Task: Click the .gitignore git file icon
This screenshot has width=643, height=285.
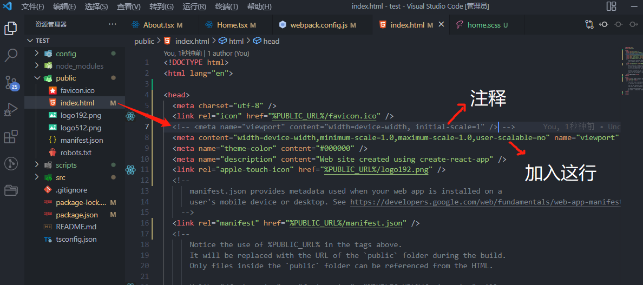Action: coord(48,190)
